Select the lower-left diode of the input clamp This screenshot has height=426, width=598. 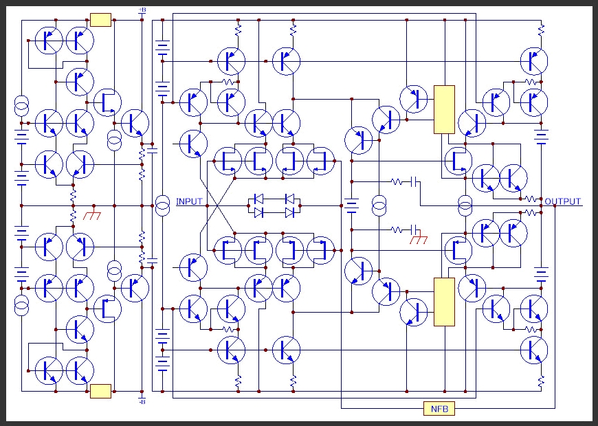tap(258, 212)
